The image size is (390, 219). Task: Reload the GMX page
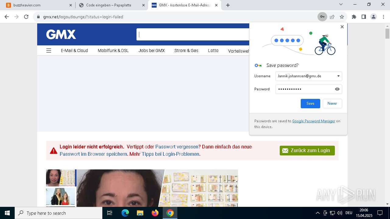click(26, 17)
